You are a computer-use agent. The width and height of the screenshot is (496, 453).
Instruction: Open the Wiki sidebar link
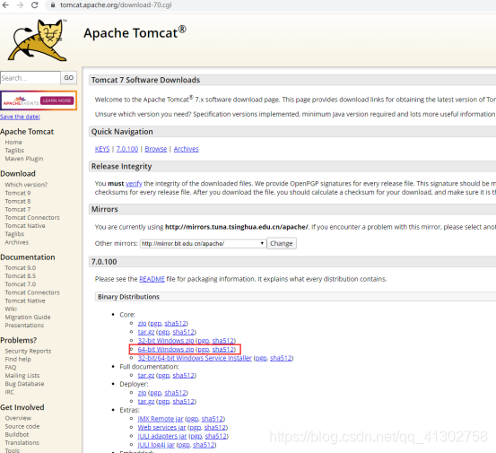click(11, 309)
